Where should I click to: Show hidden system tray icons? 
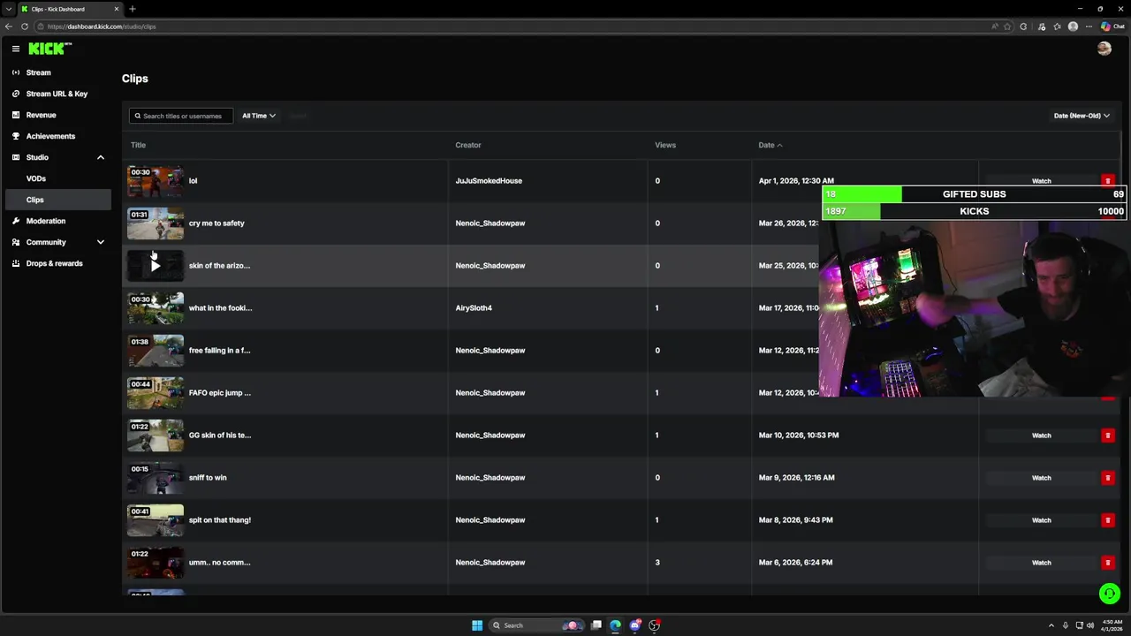[x=1051, y=625]
